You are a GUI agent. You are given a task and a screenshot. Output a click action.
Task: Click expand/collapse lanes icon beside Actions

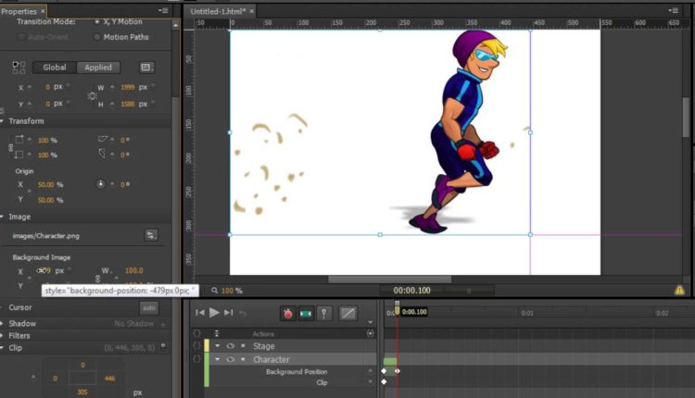click(217, 333)
